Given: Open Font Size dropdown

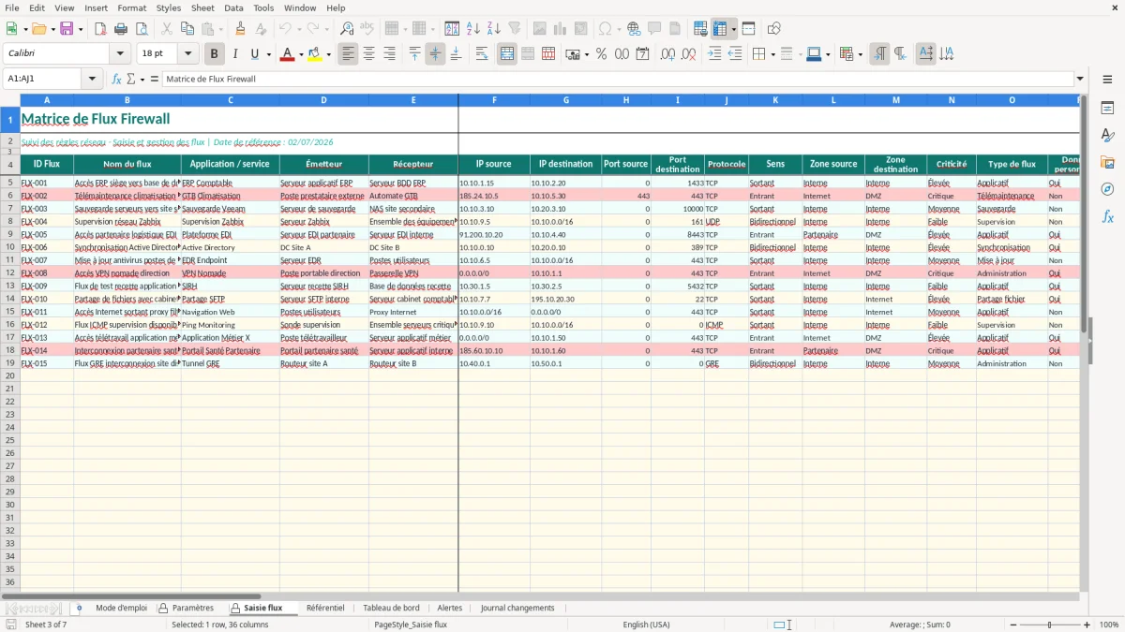Looking at the screenshot, I should 188,54.
